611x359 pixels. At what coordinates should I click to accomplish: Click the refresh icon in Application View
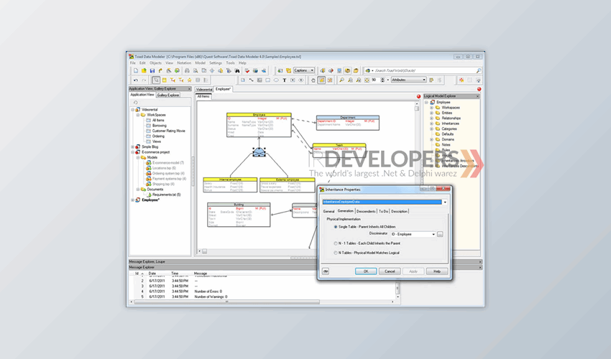pyautogui.click(x=136, y=102)
